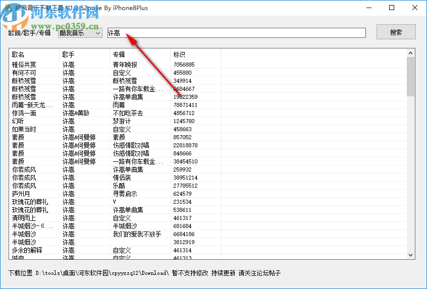Click ID cell 1245780
Image resolution: width=427 pixels, height=289 pixels.
coord(184,121)
